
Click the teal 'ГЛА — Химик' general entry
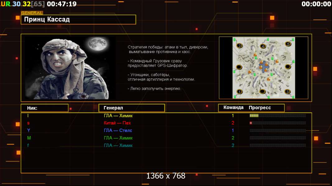tap(118, 145)
